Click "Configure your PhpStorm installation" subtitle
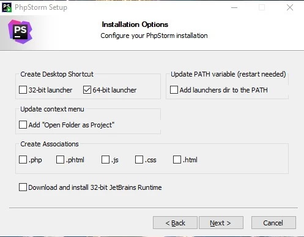 (x=154, y=36)
